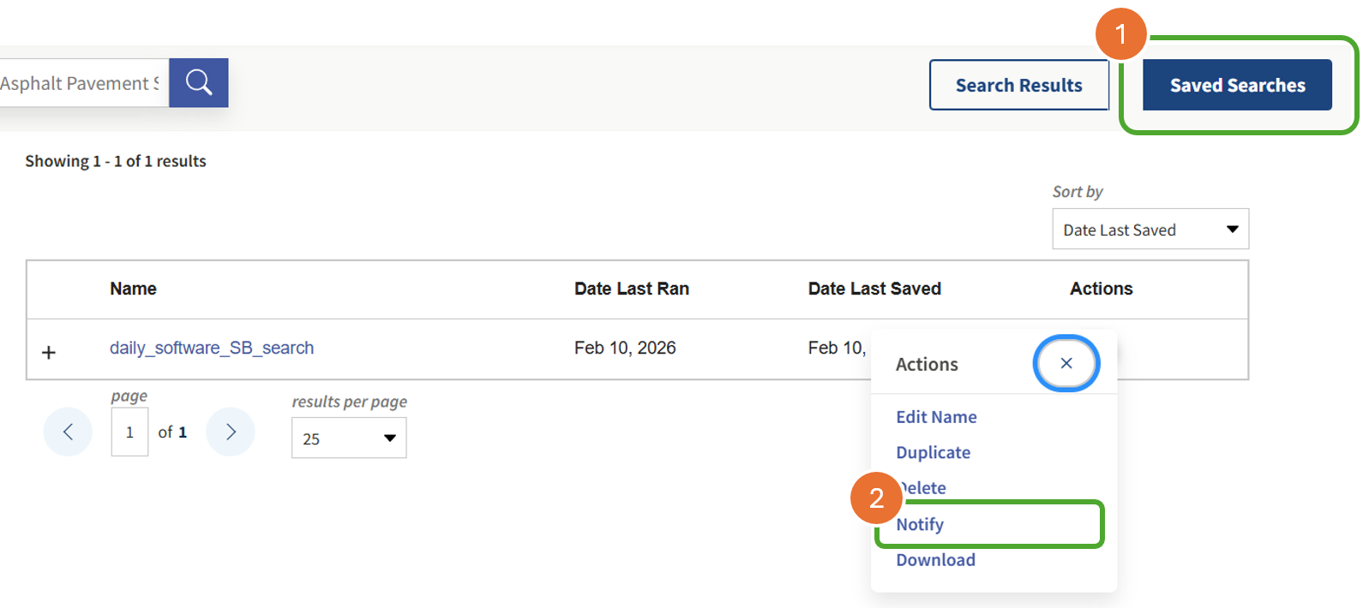This screenshot has width=1369, height=608.
Task: Click the page number input field
Action: click(129, 432)
